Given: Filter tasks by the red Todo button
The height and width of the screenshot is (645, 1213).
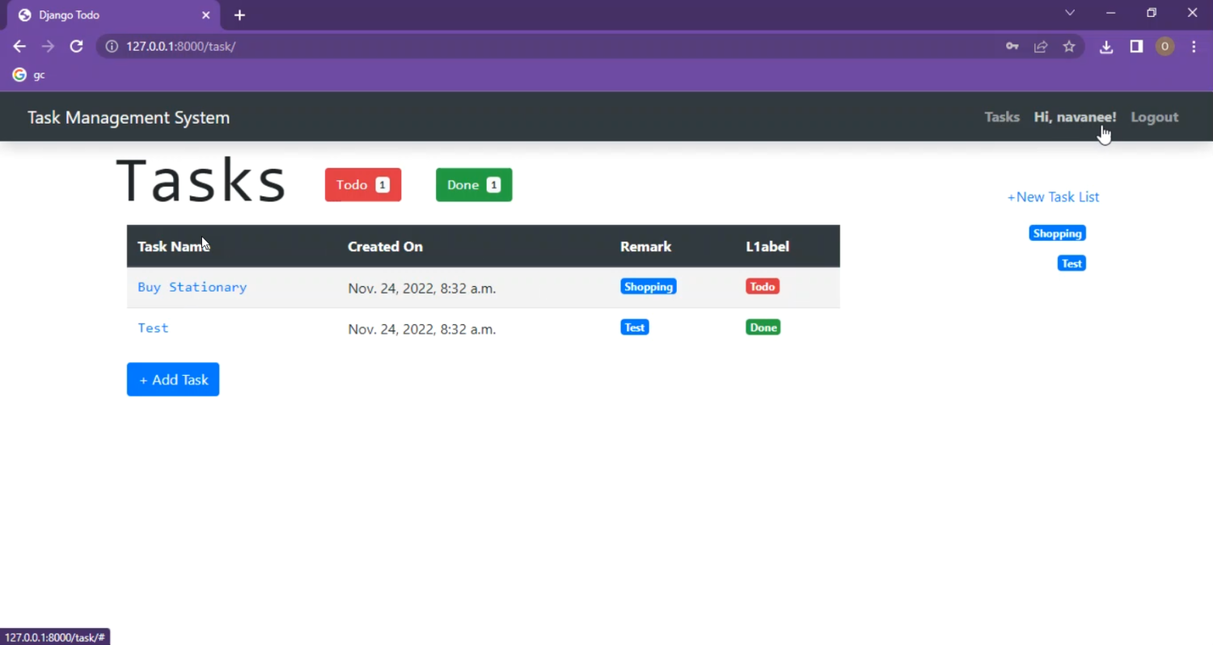Looking at the screenshot, I should 363,185.
